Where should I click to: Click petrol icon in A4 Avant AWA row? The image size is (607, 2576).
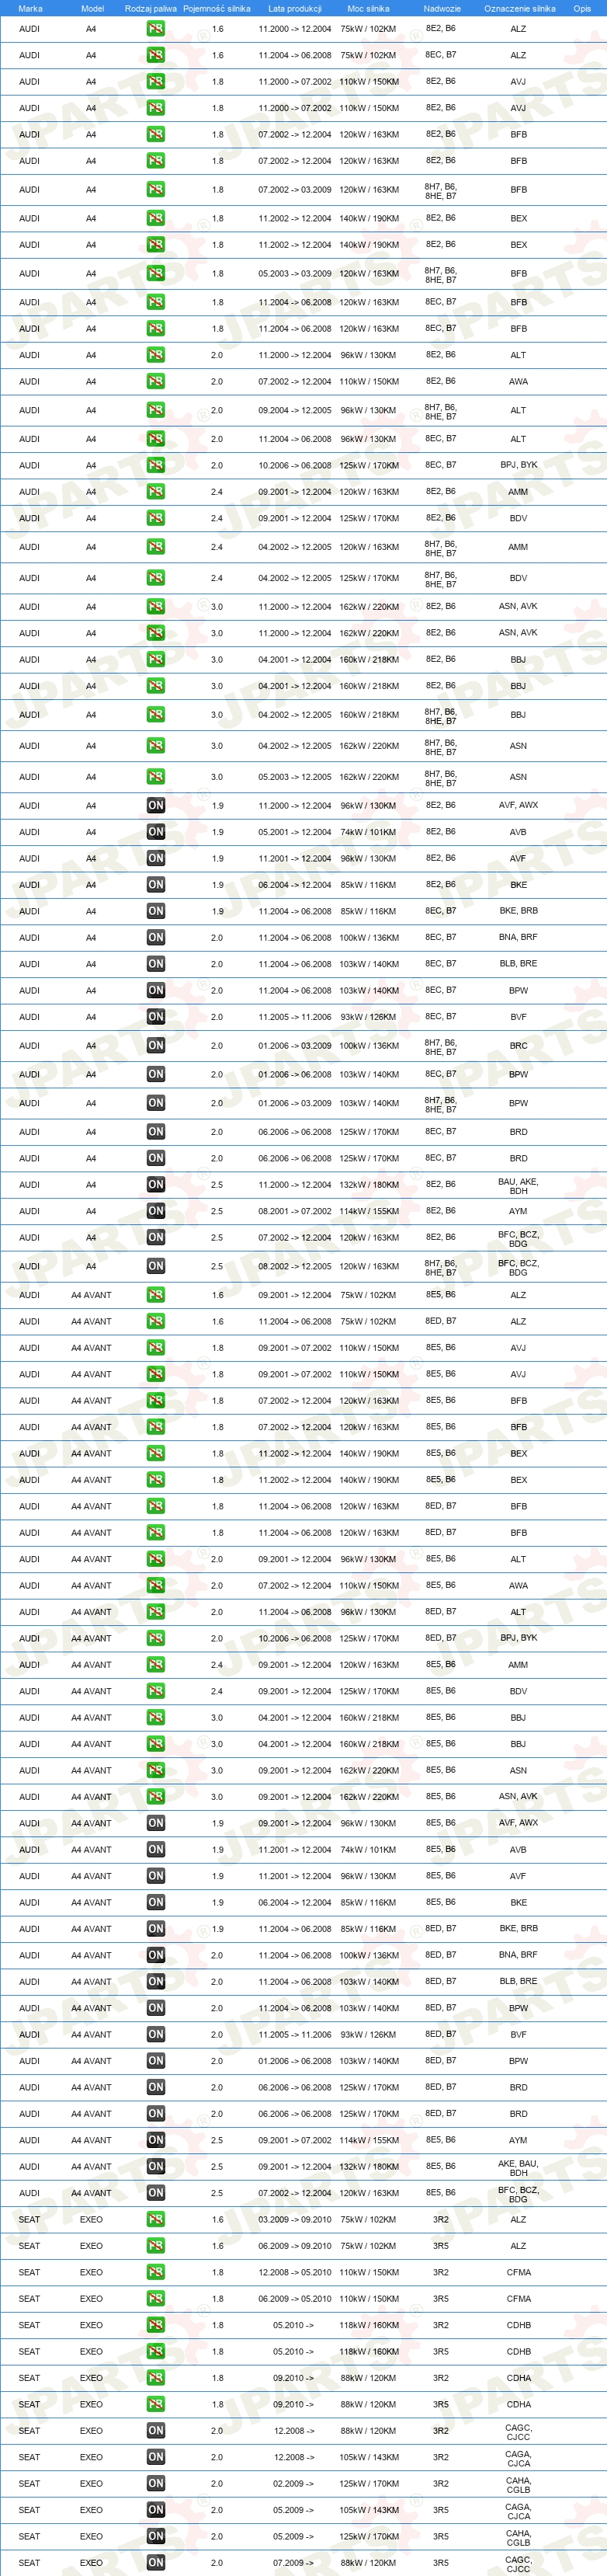[156, 1586]
